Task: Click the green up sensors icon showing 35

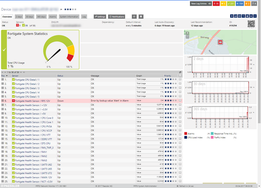Action: pos(23,25)
